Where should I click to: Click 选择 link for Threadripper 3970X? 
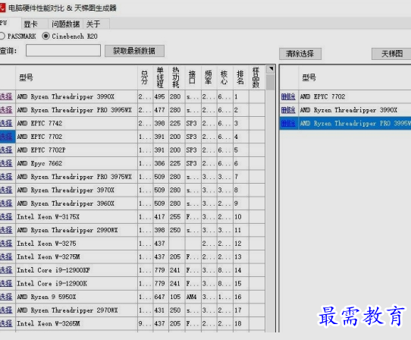[x=6, y=190]
